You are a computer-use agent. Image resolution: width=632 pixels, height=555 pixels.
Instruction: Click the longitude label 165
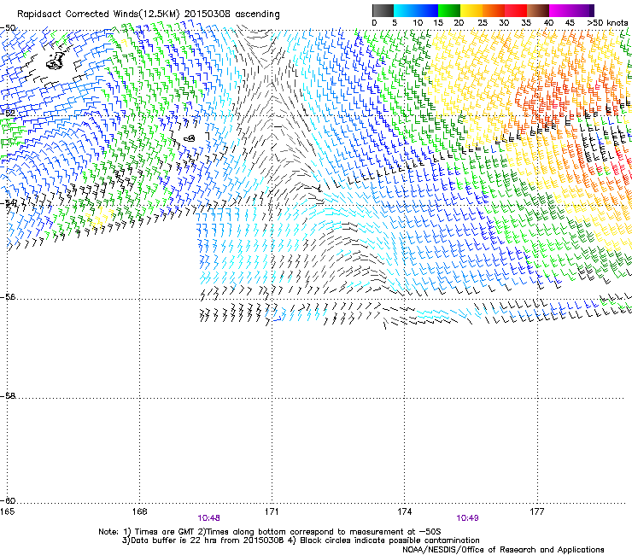tap(7, 511)
